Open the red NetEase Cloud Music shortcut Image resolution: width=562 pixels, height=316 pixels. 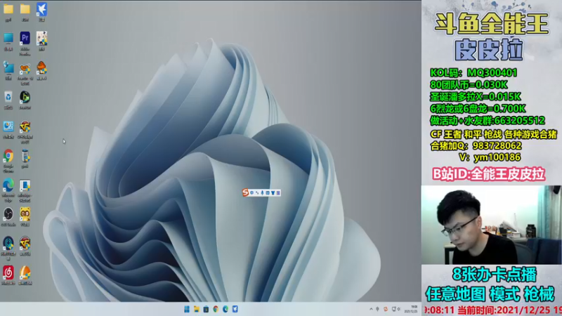click(8, 273)
